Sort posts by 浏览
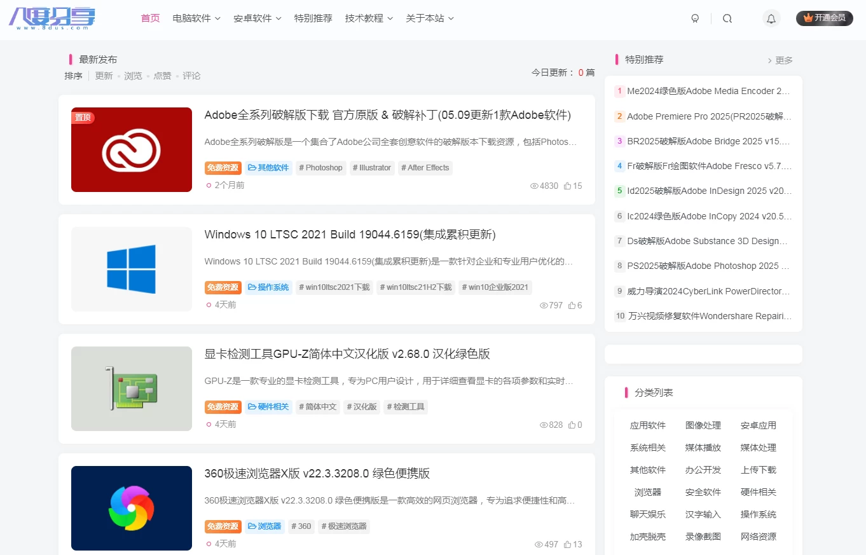Image resolution: width=866 pixels, height=555 pixels. [x=133, y=76]
